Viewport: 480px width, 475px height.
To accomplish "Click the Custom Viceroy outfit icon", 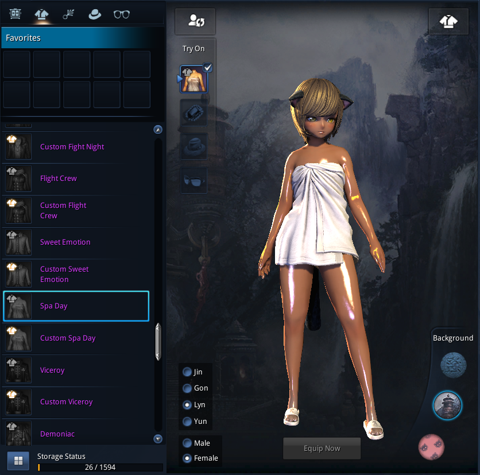I will point(19,402).
